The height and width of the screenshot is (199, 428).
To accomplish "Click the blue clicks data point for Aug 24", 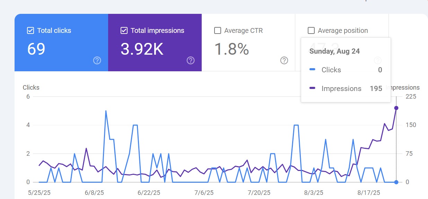I will coord(396,182).
